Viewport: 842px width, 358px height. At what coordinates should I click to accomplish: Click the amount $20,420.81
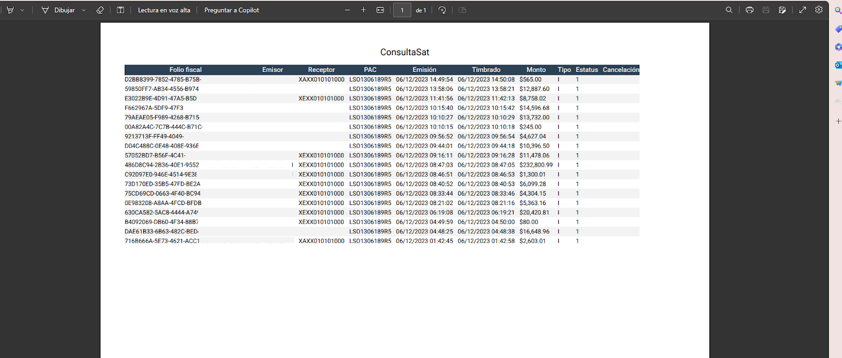coord(534,212)
